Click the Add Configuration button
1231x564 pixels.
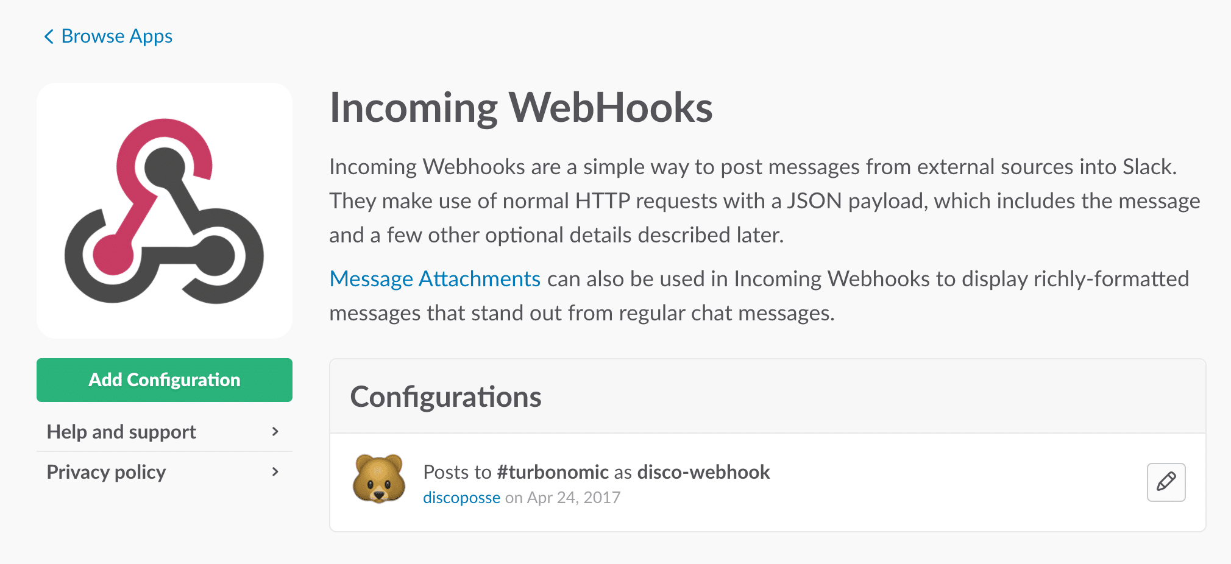(x=165, y=380)
